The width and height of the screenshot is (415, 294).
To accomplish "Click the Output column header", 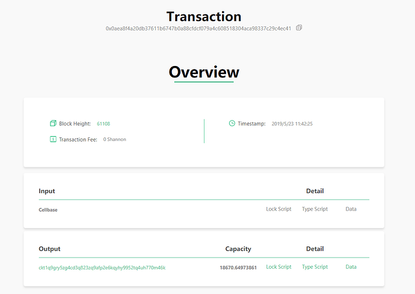I will (x=49, y=249).
